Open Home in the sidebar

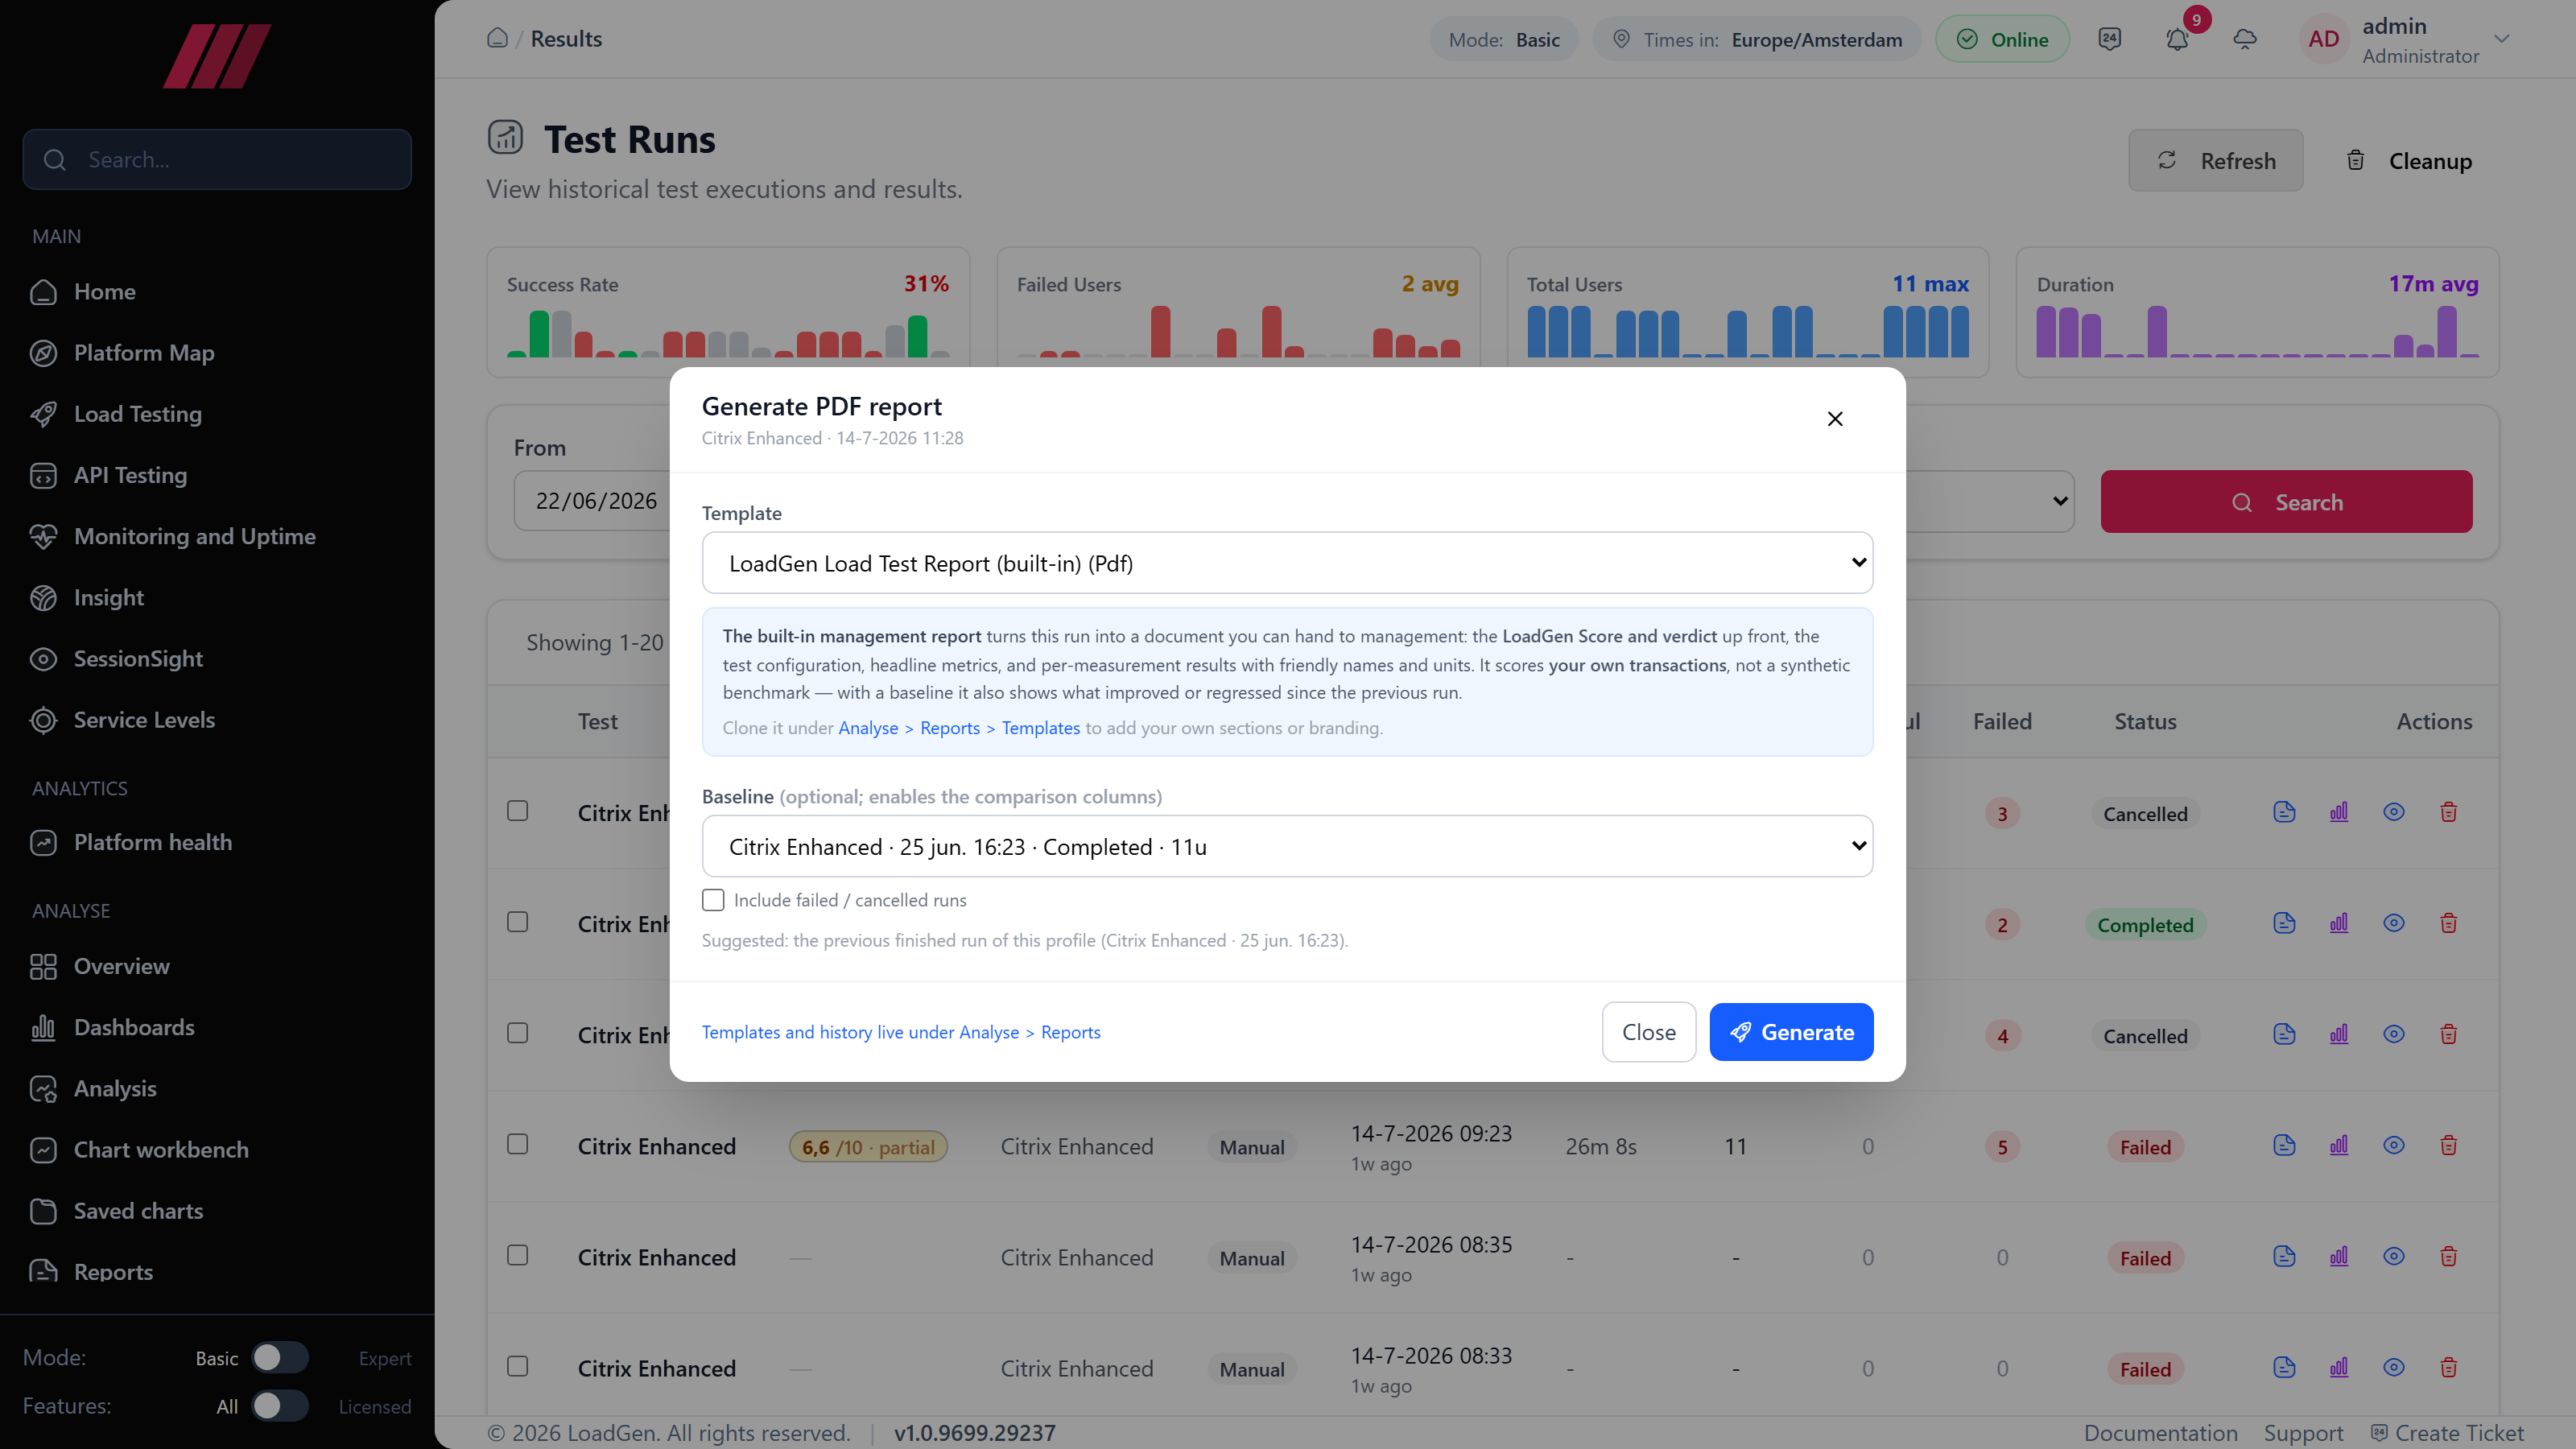217,292
